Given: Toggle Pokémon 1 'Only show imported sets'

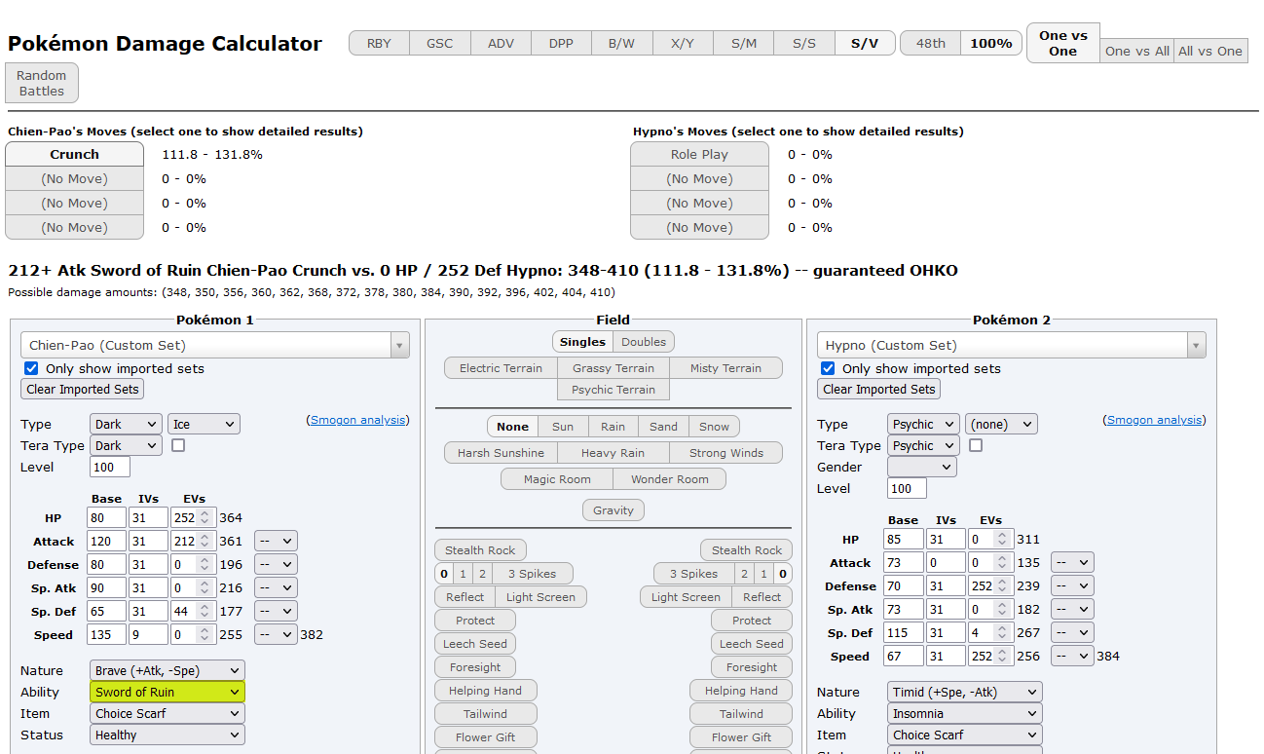Looking at the screenshot, I should pos(31,368).
